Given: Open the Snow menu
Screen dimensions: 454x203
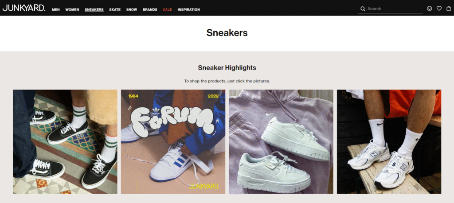Looking at the screenshot, I should [x=132, y=10].
